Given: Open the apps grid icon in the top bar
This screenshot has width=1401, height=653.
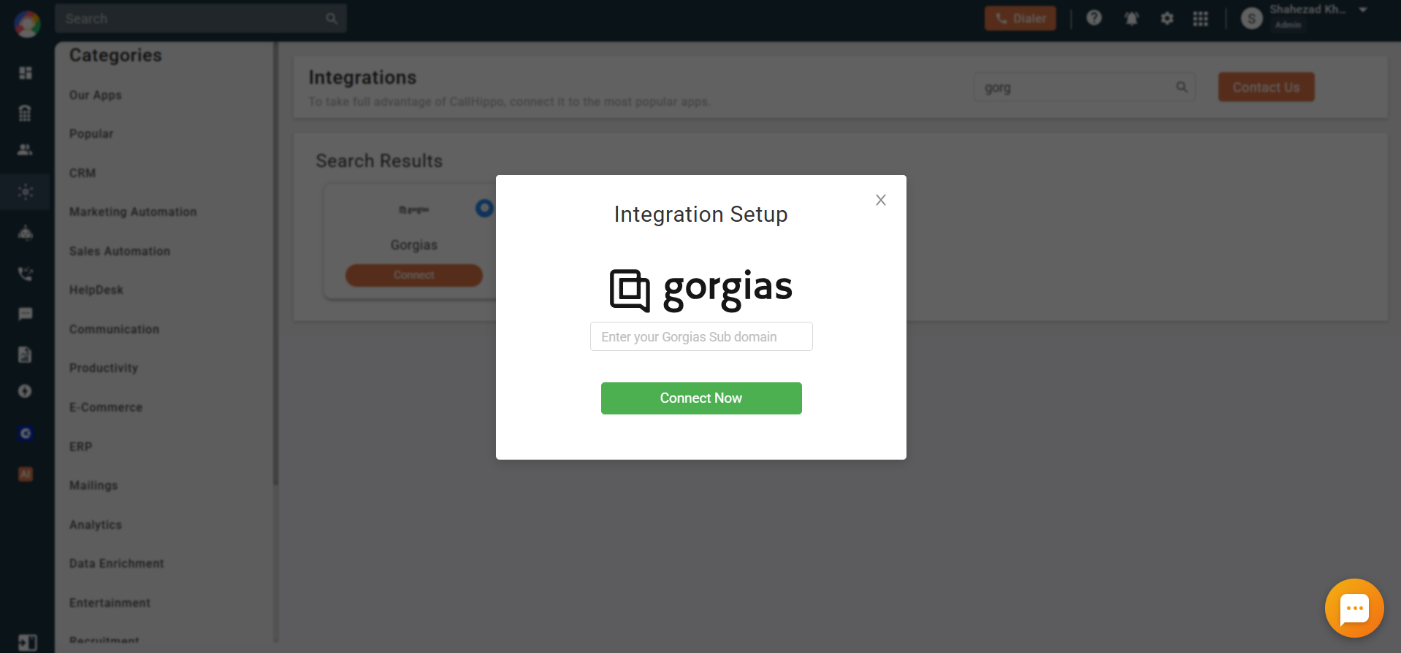Looking at the screenshot, I should pos(1200,18).
